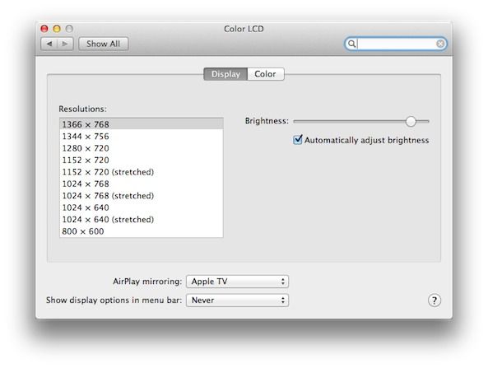Image resolution: width=488 pixels, height=368 pixels.
Task: Click the gray zoom window button
Action: tap(69, 29)
